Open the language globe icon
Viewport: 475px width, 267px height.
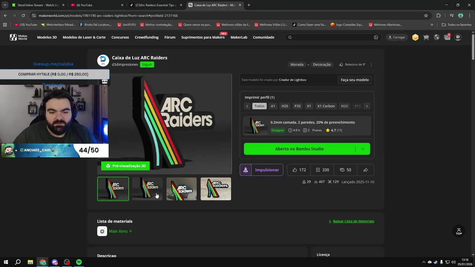436,37
